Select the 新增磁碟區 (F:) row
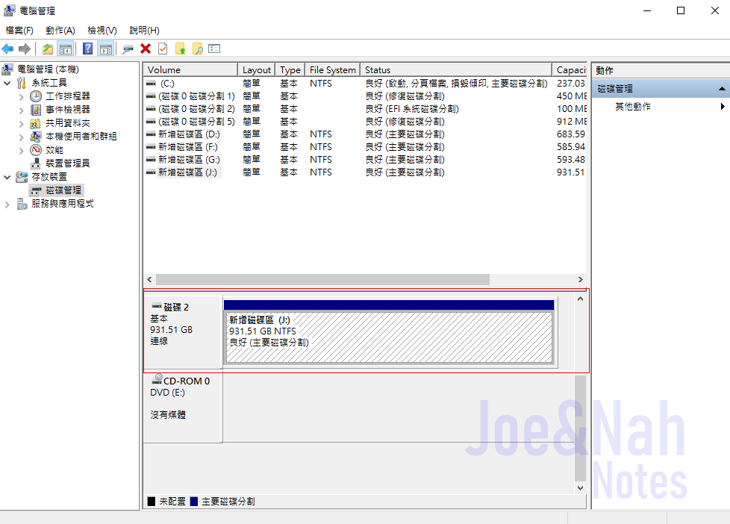Image resolution: width=730 pixels, height=524 pixels. point(366,147)
